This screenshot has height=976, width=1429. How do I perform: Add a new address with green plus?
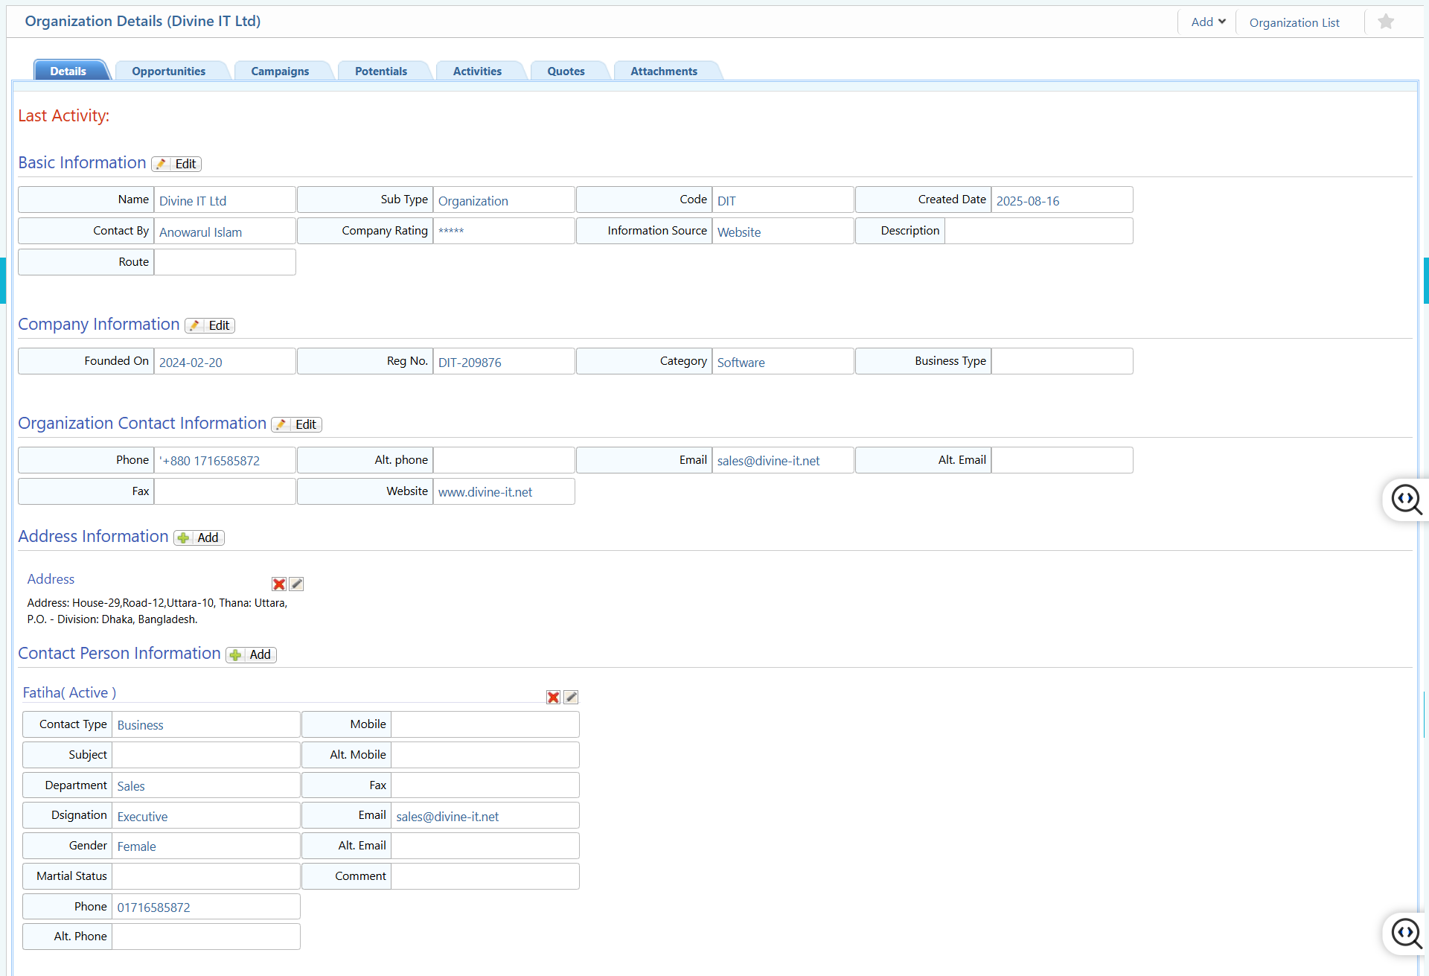click(x=198, y=538)
